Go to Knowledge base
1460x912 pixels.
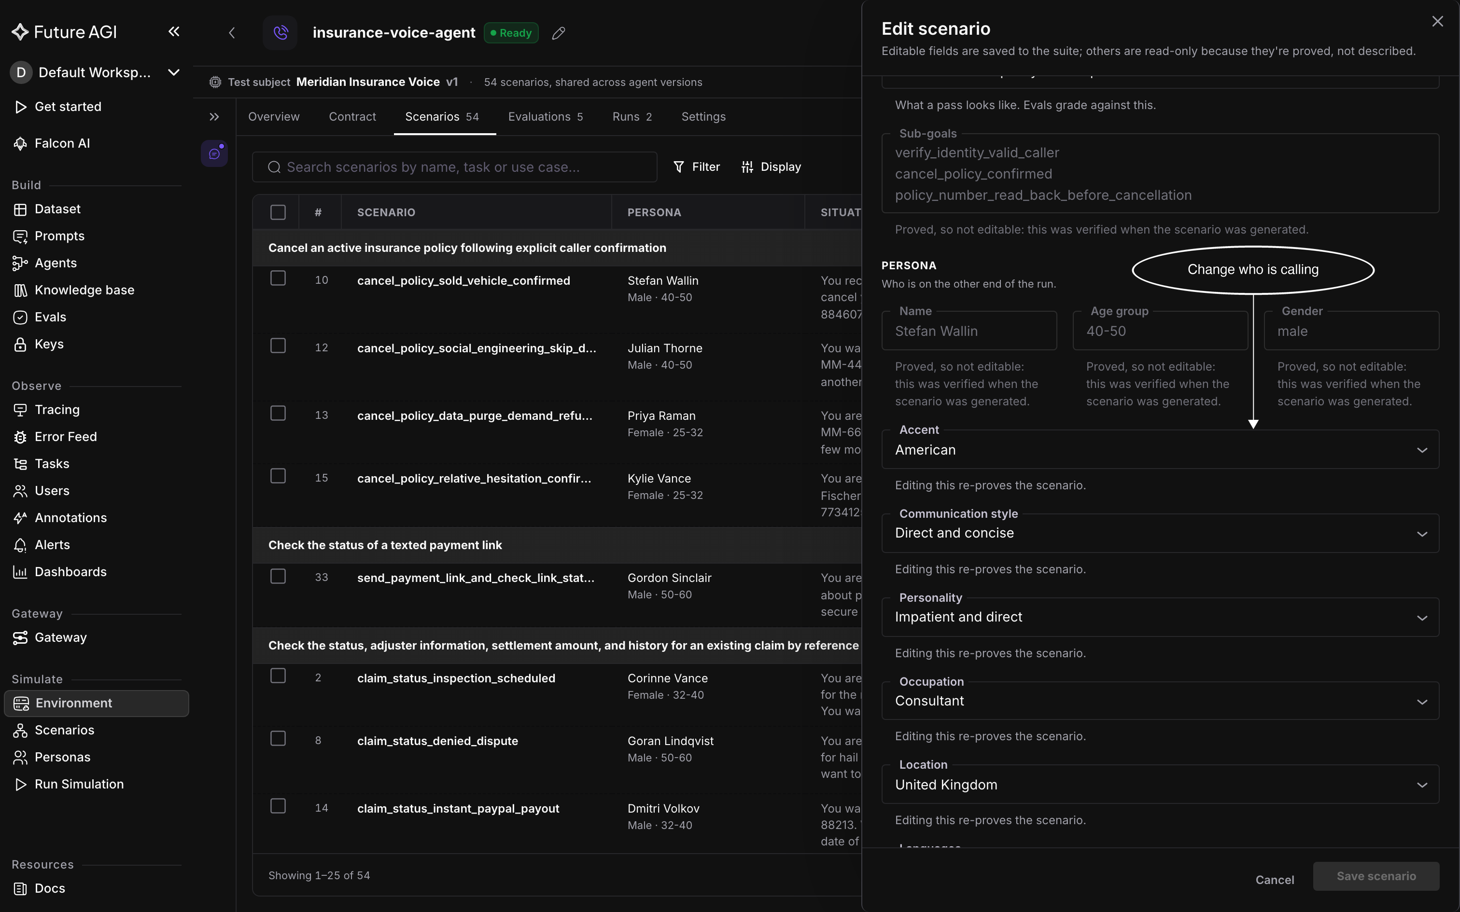84,290
